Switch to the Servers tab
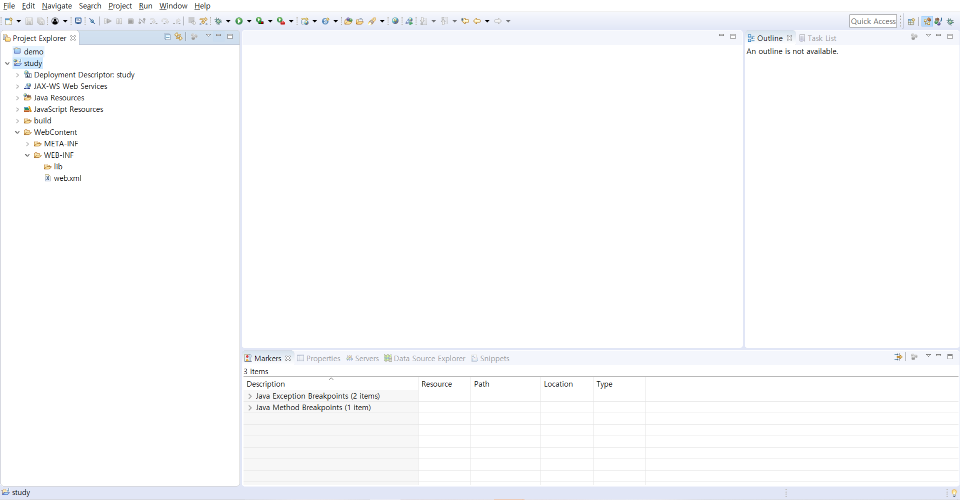 point(362,359)
